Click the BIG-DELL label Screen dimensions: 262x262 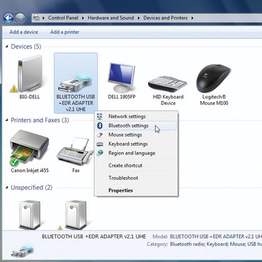[30, 97]
